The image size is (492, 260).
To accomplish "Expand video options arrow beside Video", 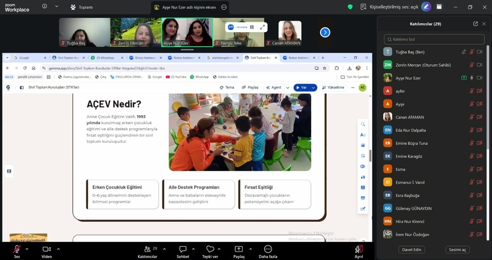I will pyautogui.click(x=59, y=249).
